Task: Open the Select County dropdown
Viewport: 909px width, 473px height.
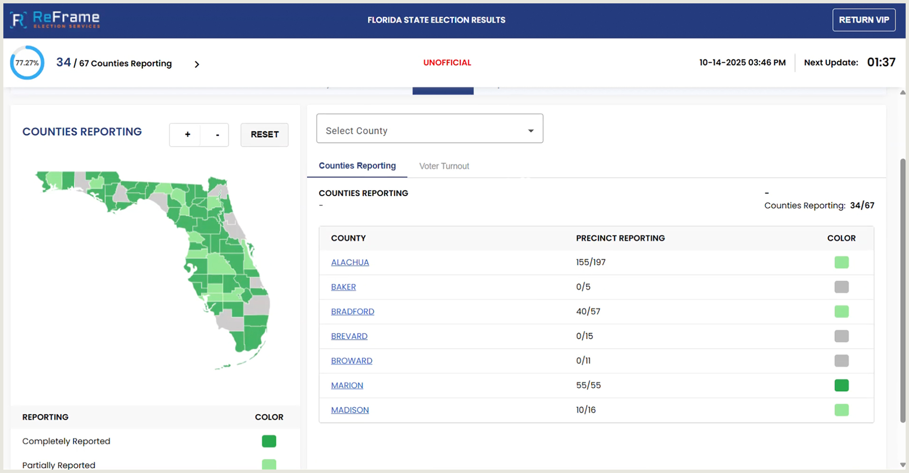Action: (x=429, y=129)
